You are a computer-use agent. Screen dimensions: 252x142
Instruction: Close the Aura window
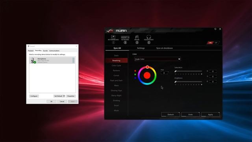tap(220, 29)
